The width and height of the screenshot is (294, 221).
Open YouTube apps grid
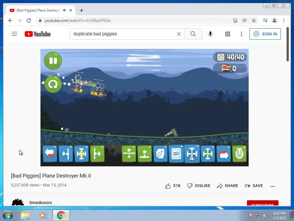[x=228, y=34]
